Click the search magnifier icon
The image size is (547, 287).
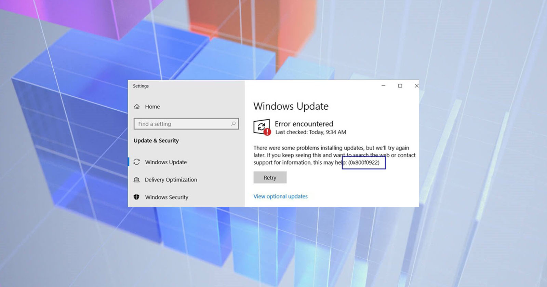click(x=233, y=124)
